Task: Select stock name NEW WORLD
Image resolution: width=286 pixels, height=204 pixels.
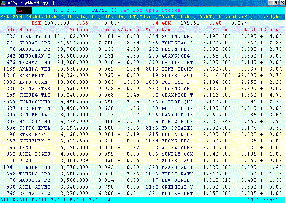Action: click(176, 180)
